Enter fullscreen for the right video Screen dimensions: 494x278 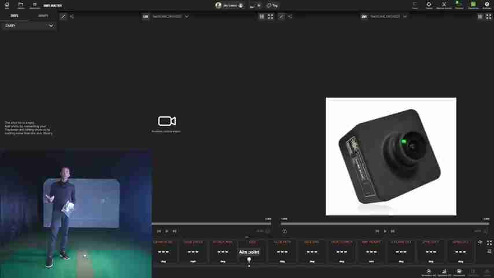[x=489, y=16]
